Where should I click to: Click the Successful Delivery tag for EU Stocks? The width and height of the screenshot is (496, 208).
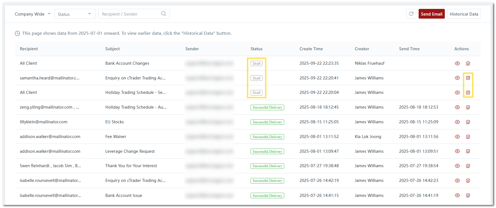pos(267,122)
